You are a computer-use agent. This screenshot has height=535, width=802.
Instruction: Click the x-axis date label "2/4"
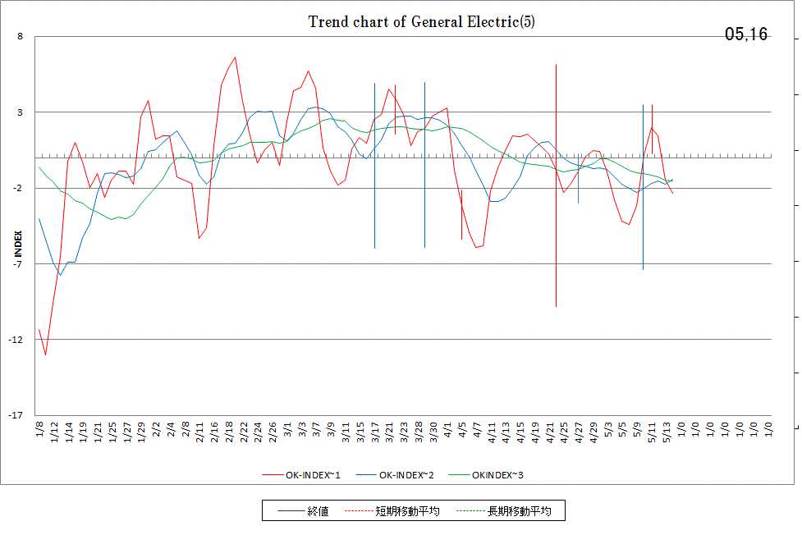pos(170,429)
